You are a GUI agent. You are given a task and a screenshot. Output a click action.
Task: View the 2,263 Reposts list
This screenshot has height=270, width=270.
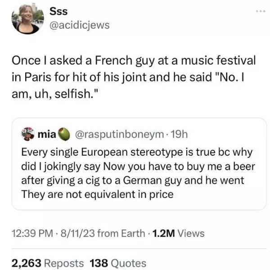pos(48,263)
